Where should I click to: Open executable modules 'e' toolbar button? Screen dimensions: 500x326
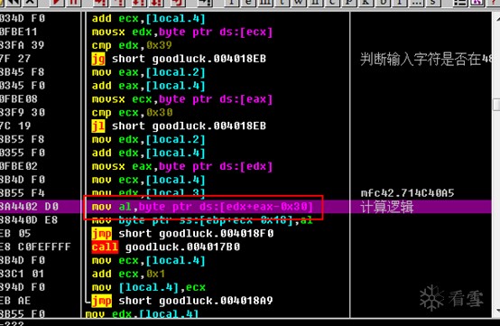[x=248, y=3]
